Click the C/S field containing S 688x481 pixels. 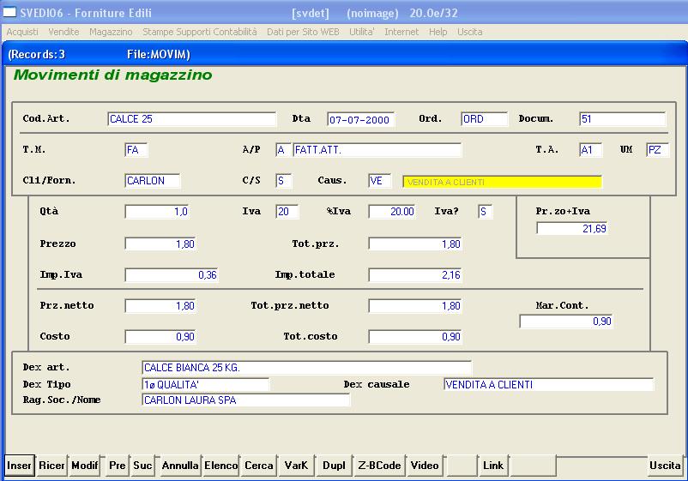283,181
